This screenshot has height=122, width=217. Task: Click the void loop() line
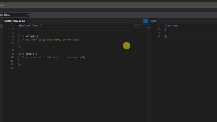coord(27,54)
